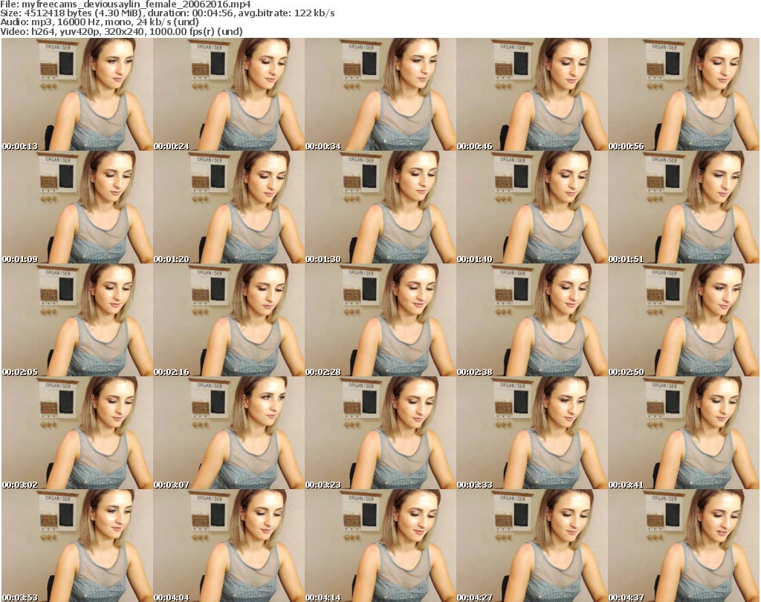Click the thumbnail at 00:02:28
The width and height of the screenshot is (761, 602).
point(380,320)
